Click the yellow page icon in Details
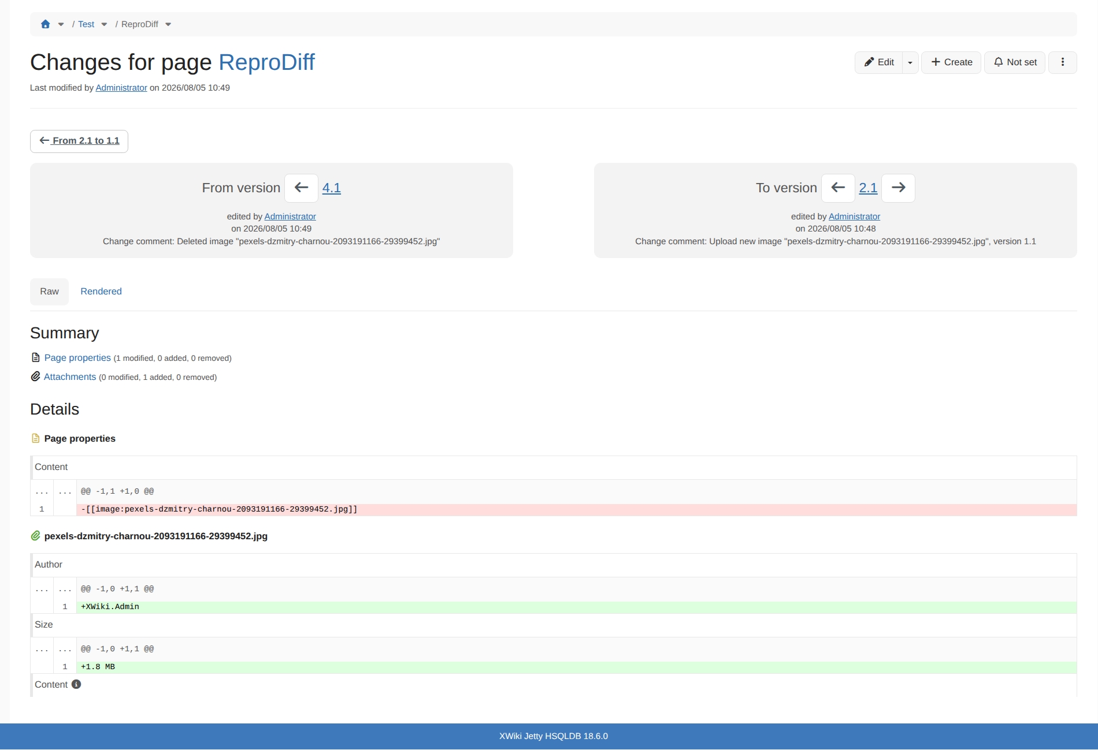Viewport: 1098px width, 750px height. [36, 439]
